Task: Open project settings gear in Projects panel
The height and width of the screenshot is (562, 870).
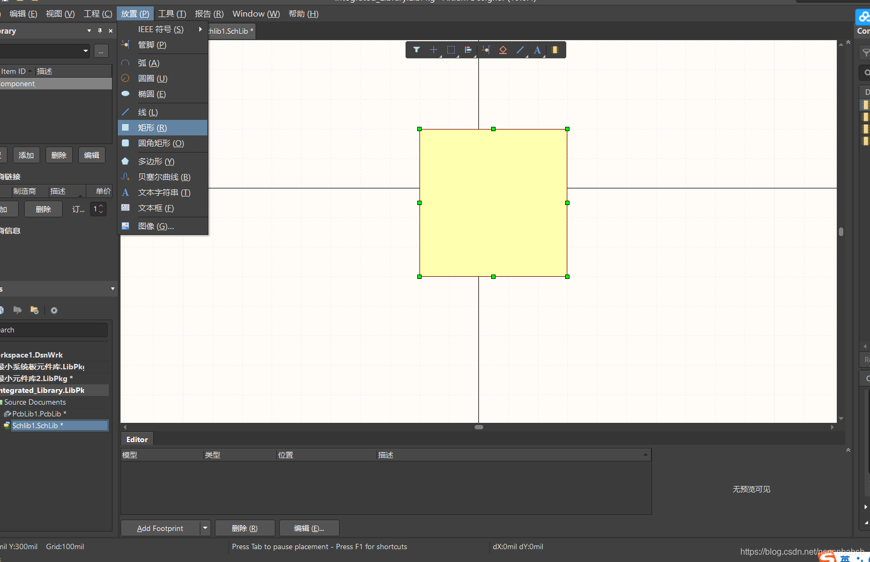Action: coord(54,310)
